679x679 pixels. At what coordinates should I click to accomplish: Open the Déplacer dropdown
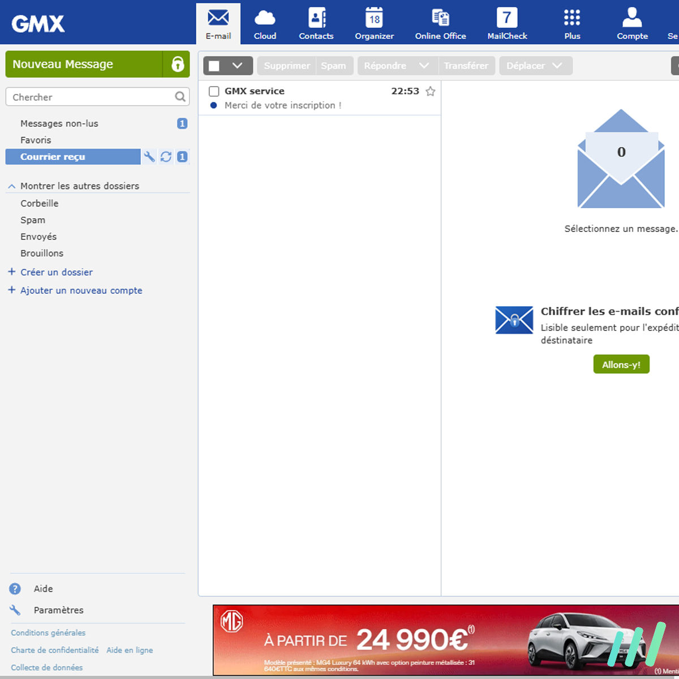click(535, 66)
